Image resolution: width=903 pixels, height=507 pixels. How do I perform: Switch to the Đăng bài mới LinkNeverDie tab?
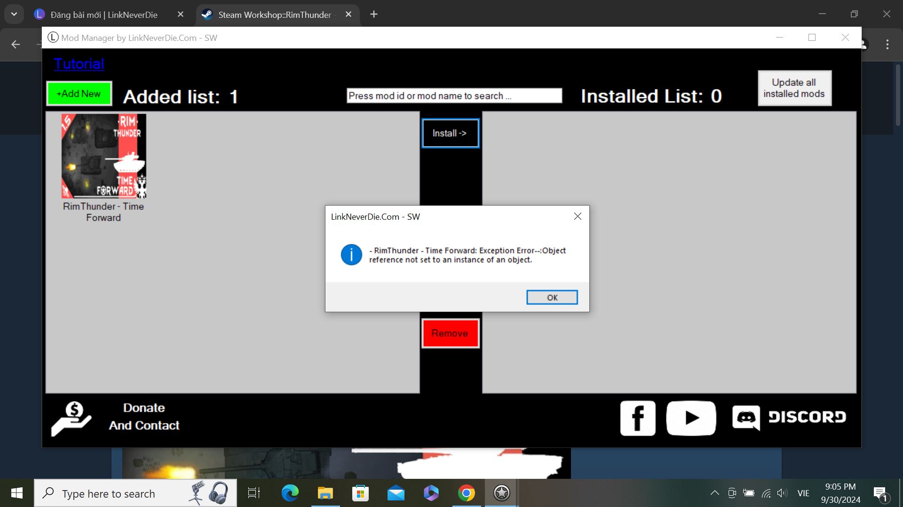click(x=103, y=15)
